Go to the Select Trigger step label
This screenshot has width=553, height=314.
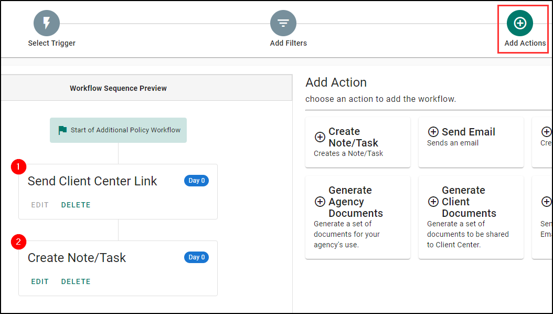[51, 43]
